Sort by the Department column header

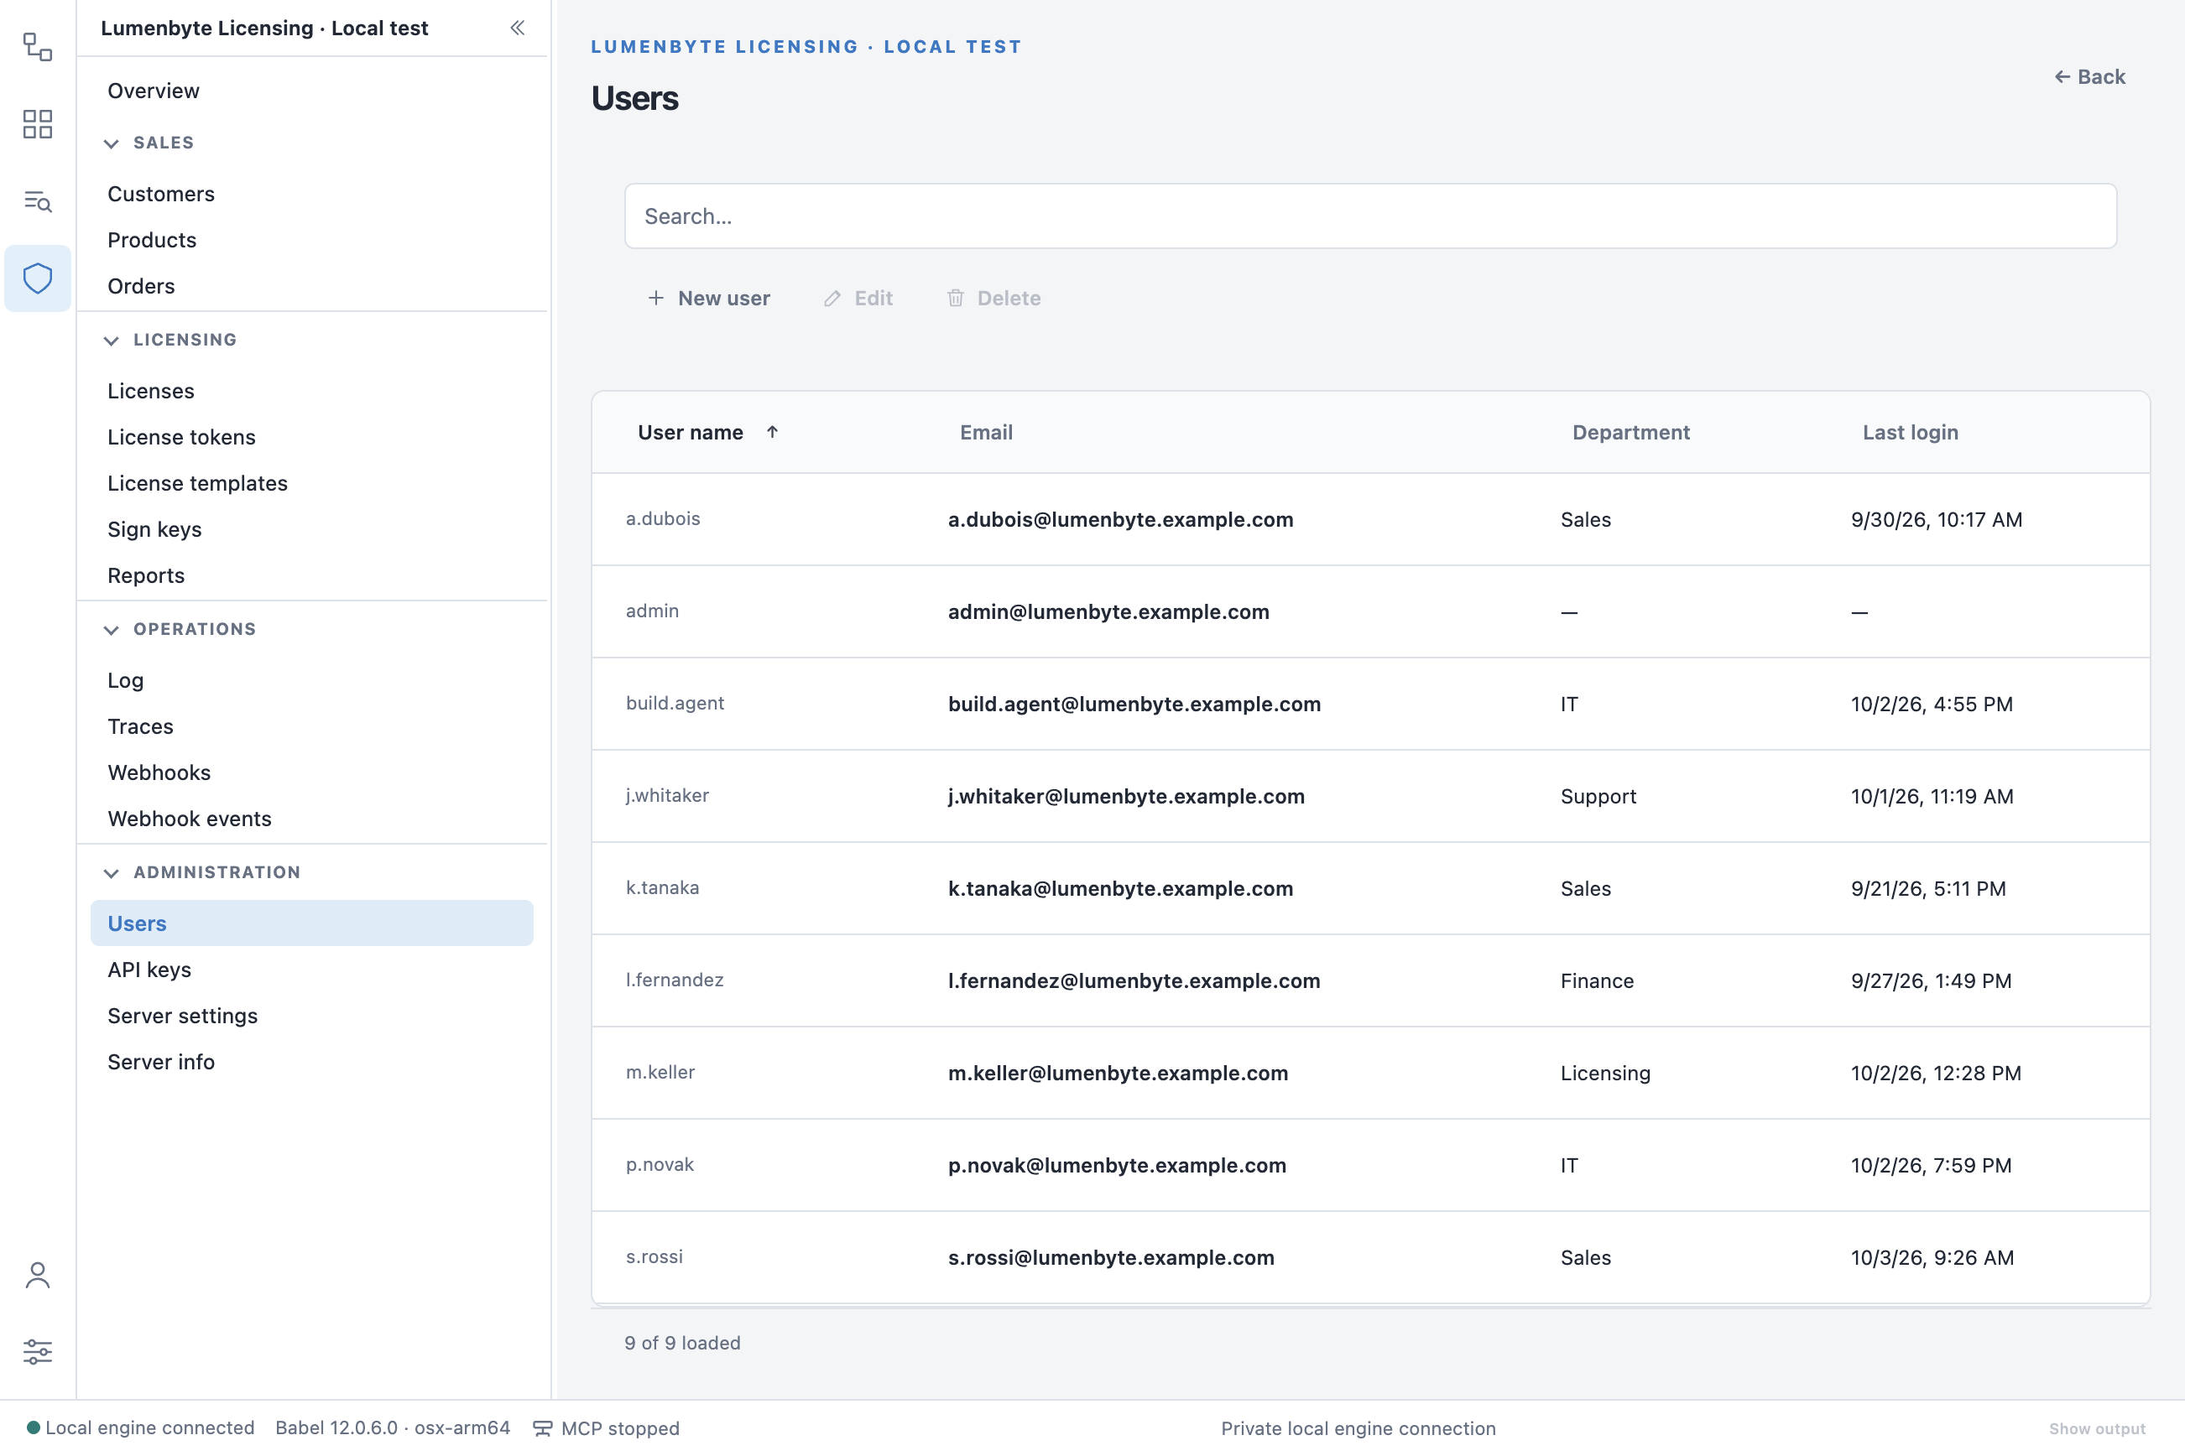pos(1630,432)
